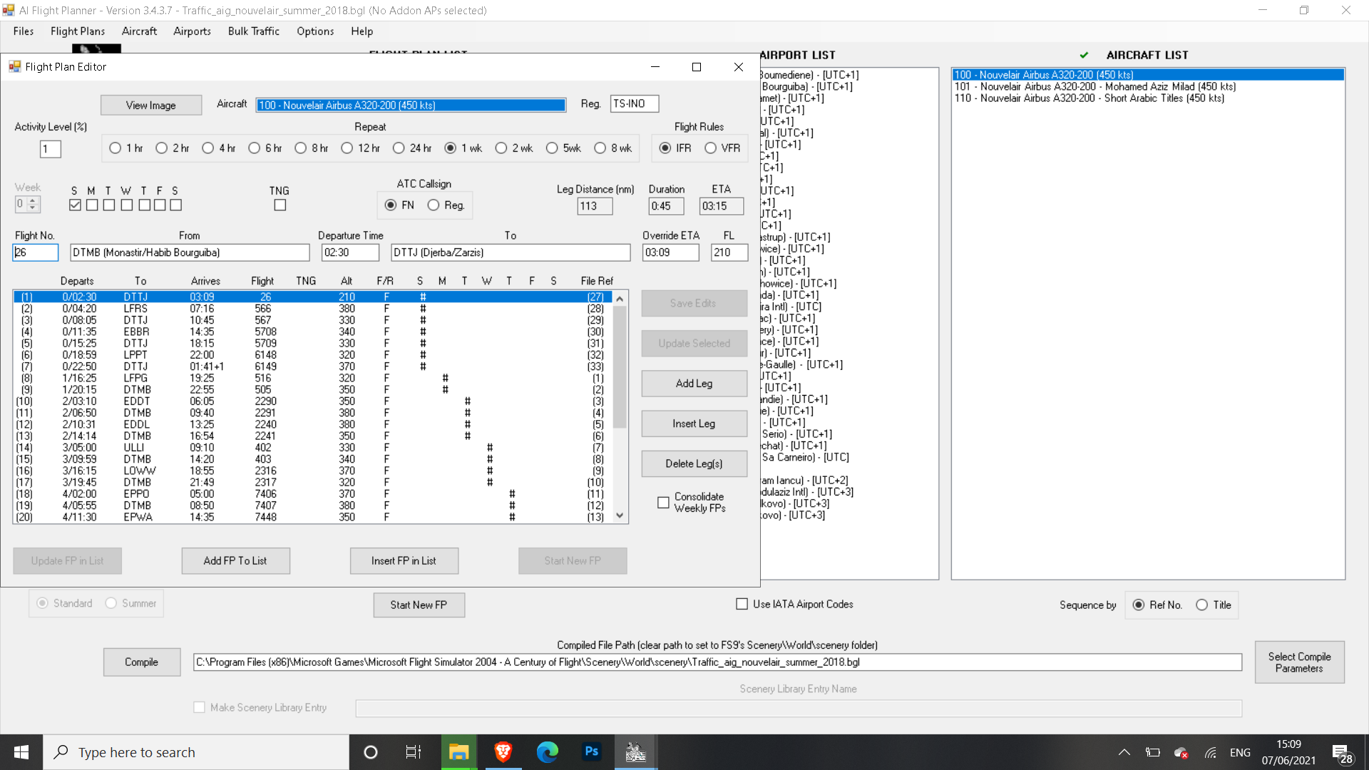Screen dimensions: 1369x770
Task: Click Insert FP in List button
Action: point(404,561)
